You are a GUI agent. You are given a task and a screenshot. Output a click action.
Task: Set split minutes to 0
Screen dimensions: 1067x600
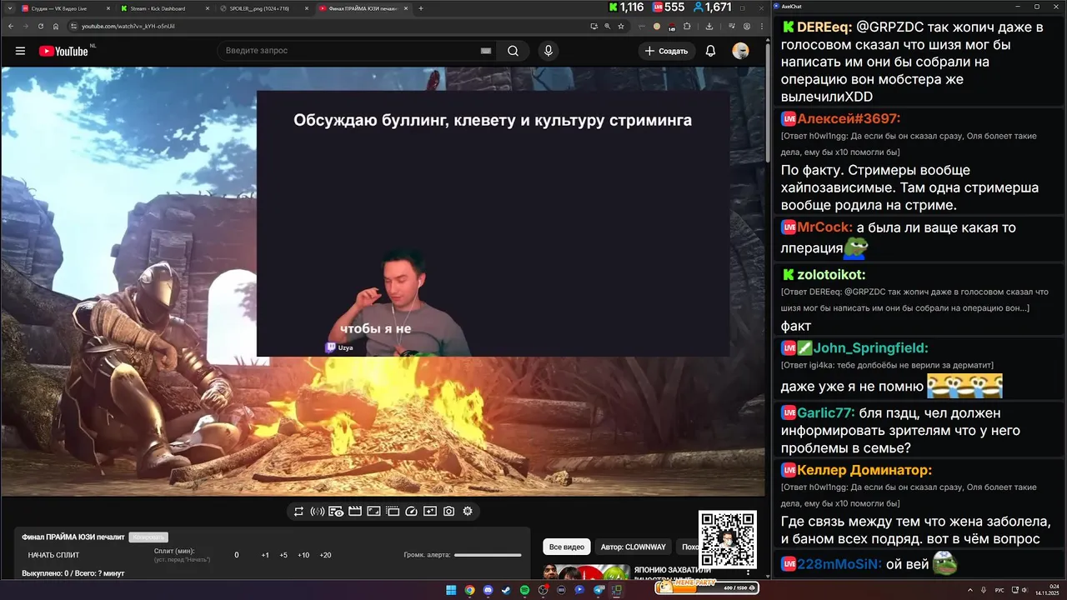[x=237, y=555]
